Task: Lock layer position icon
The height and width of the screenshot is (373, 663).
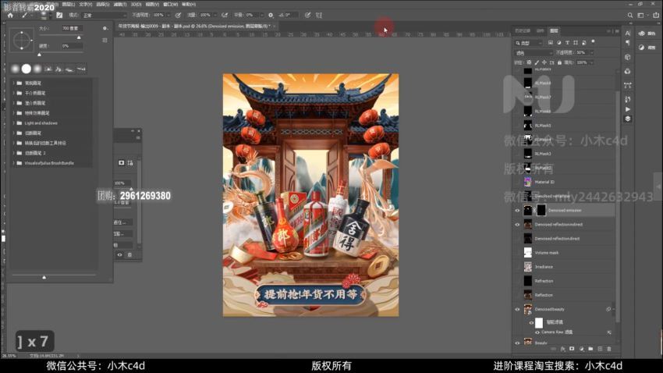Action: click(x=544, y=62)
